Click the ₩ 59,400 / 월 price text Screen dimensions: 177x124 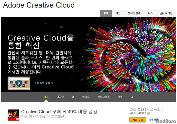click(x=140, y=113)
